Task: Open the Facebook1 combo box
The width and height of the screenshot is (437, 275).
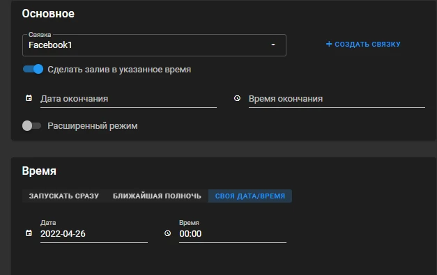Action: 154,45
